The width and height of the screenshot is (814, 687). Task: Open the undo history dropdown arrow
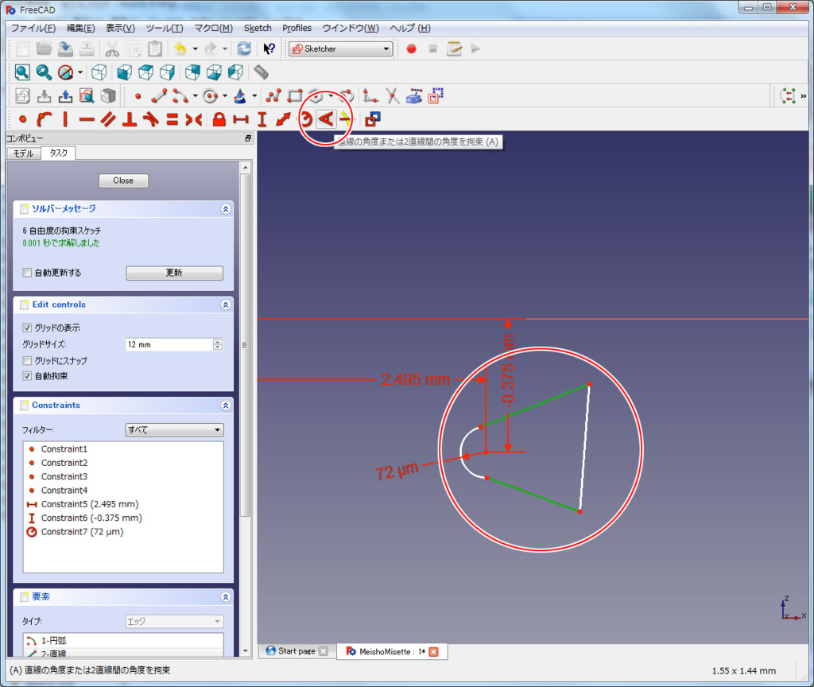[x=196, y=49]
